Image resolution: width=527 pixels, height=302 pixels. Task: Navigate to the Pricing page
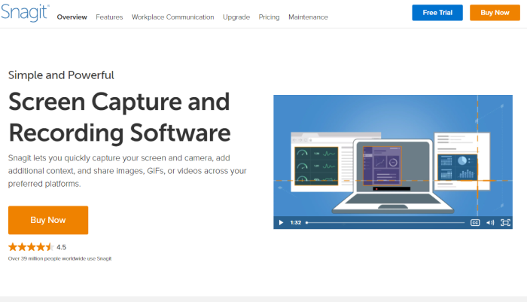[269, 17]
